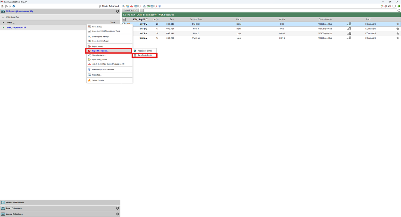The image size is (401, 217).
Task: Select RaceStudio 2 DRK export format
Action: coord(144,51)
